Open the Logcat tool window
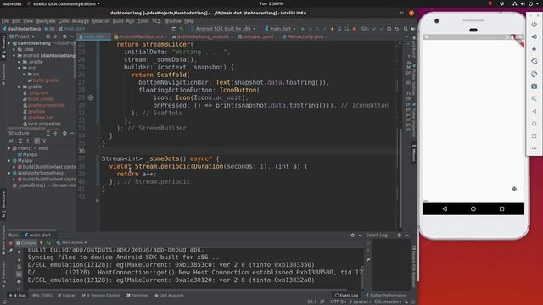Image resolution: width=543 pixels, height=305 pixels. pyautogui.click(x=66, y=296)
